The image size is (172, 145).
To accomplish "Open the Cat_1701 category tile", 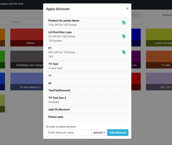I will 159,81.
